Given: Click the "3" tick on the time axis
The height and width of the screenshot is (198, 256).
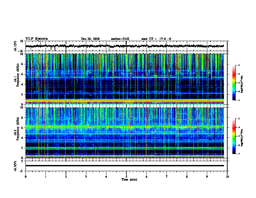Looking at the screenshot, I should (86, 177).
